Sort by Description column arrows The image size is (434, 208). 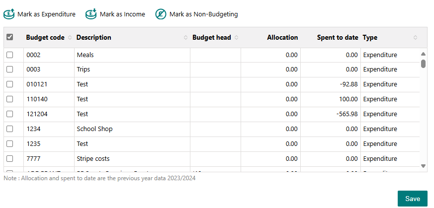[x=186, y=38]
